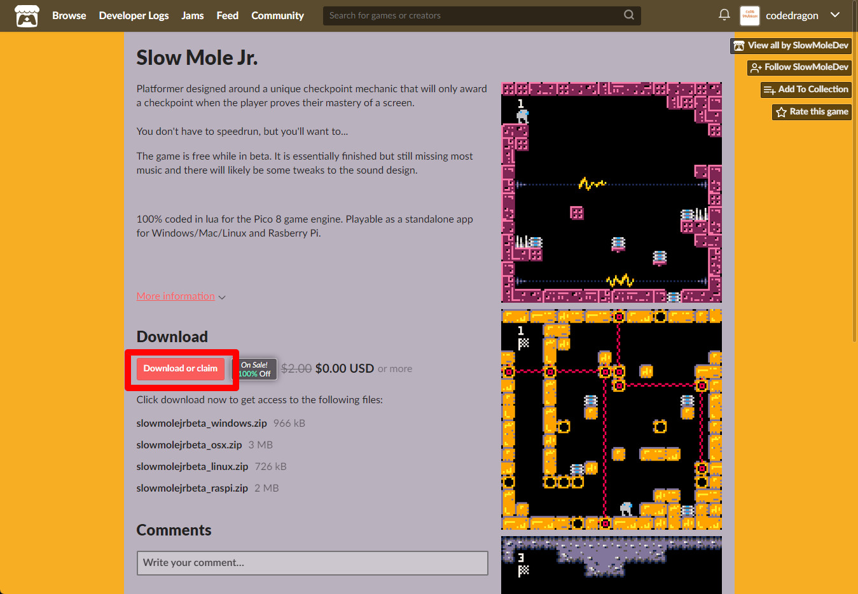Select slowmolejrbeta_raspi.zip file name
The width and height of the screenshot is (858, 594).
click(x=192, y=488)
